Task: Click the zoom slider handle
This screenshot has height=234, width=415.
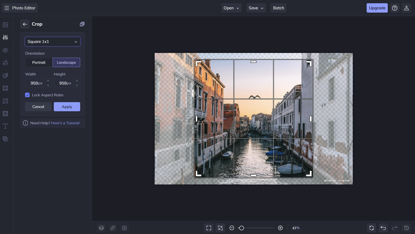Action: [241, 228]
